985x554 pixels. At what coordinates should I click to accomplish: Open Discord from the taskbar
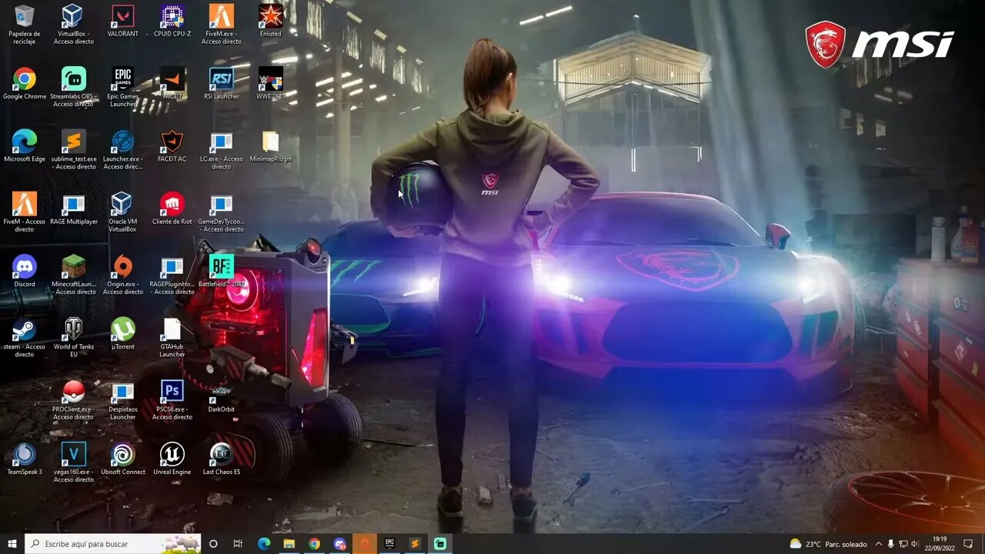tap(339, 544)
